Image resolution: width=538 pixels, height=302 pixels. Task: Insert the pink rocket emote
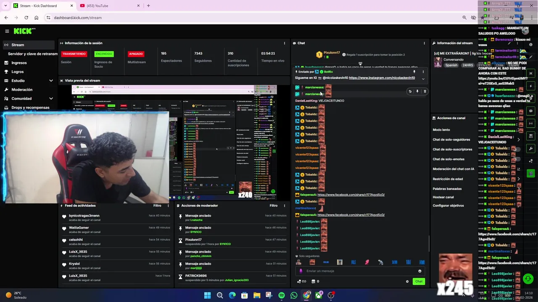(x=367, y=262)
